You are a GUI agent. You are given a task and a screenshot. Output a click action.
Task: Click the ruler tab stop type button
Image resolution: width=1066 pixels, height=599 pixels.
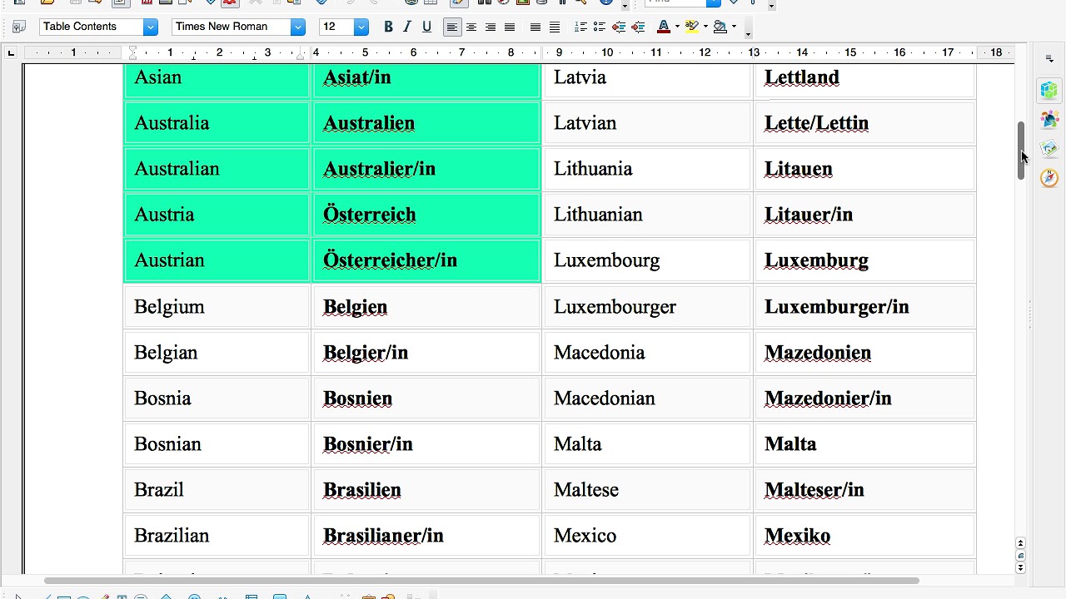(11, 53)
